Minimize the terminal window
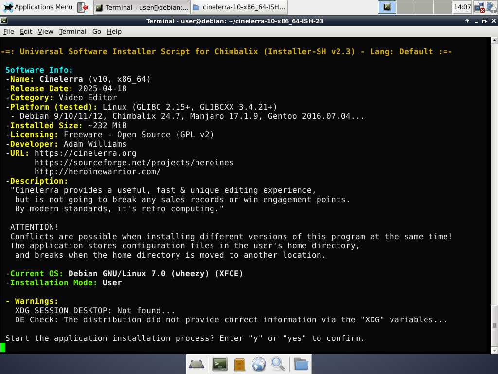This screenshot has height=374, width=498. point(476,21)
